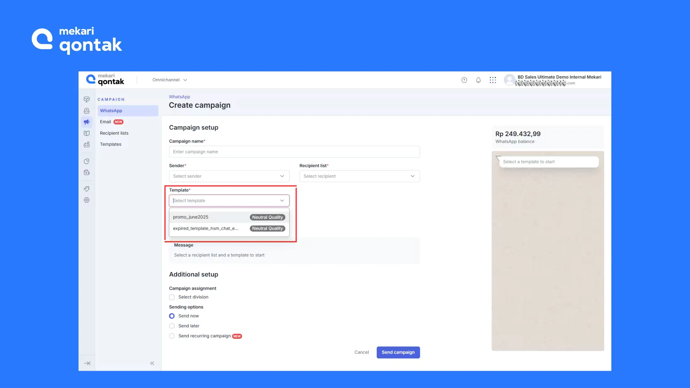Enable the Select division checkbox
The width and height of the screenshot is (690, 388).
tap(172, 297)
